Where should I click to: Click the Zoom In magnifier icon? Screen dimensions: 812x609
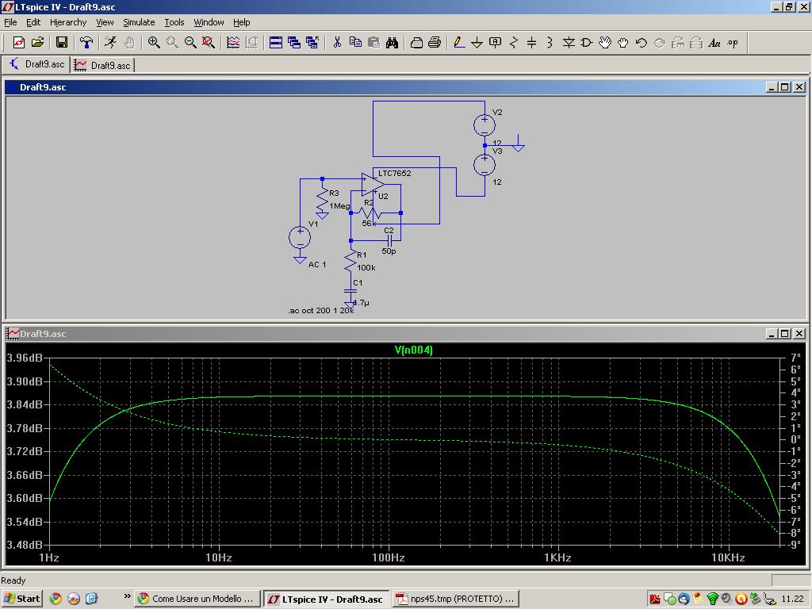click(x=154, y=43)
